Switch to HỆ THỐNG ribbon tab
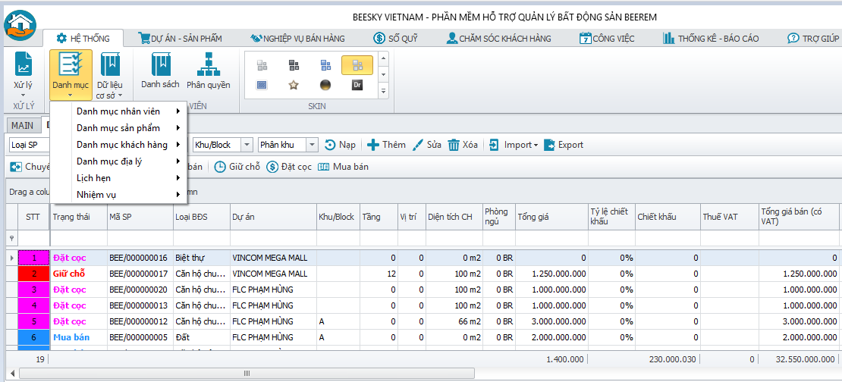The image size is (842, 382). pyautogui.click(x=83, y=39)
